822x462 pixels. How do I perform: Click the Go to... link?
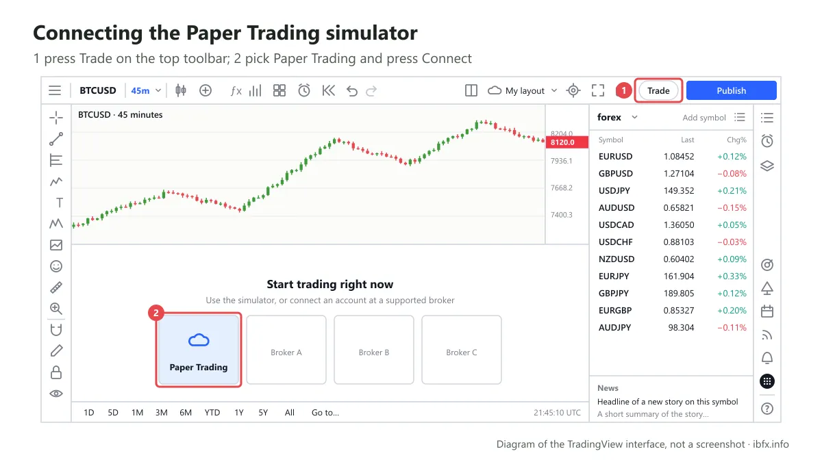coord(325,413)
